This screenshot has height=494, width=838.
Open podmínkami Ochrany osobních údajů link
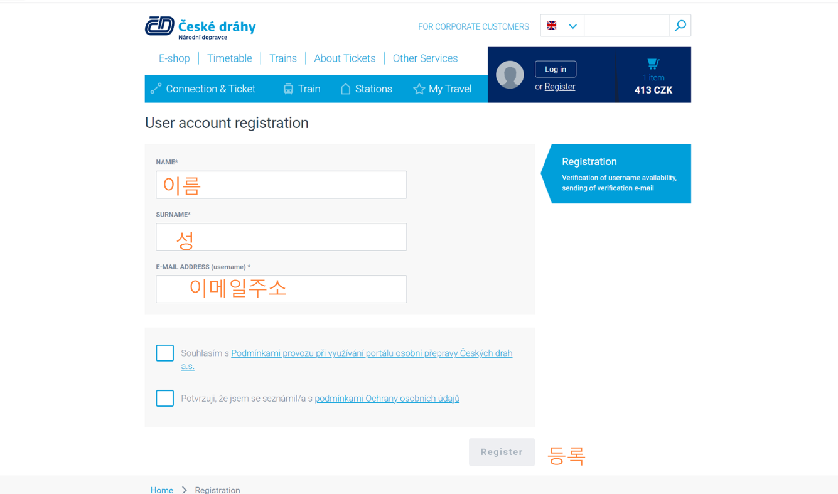(x=387, y=399)
